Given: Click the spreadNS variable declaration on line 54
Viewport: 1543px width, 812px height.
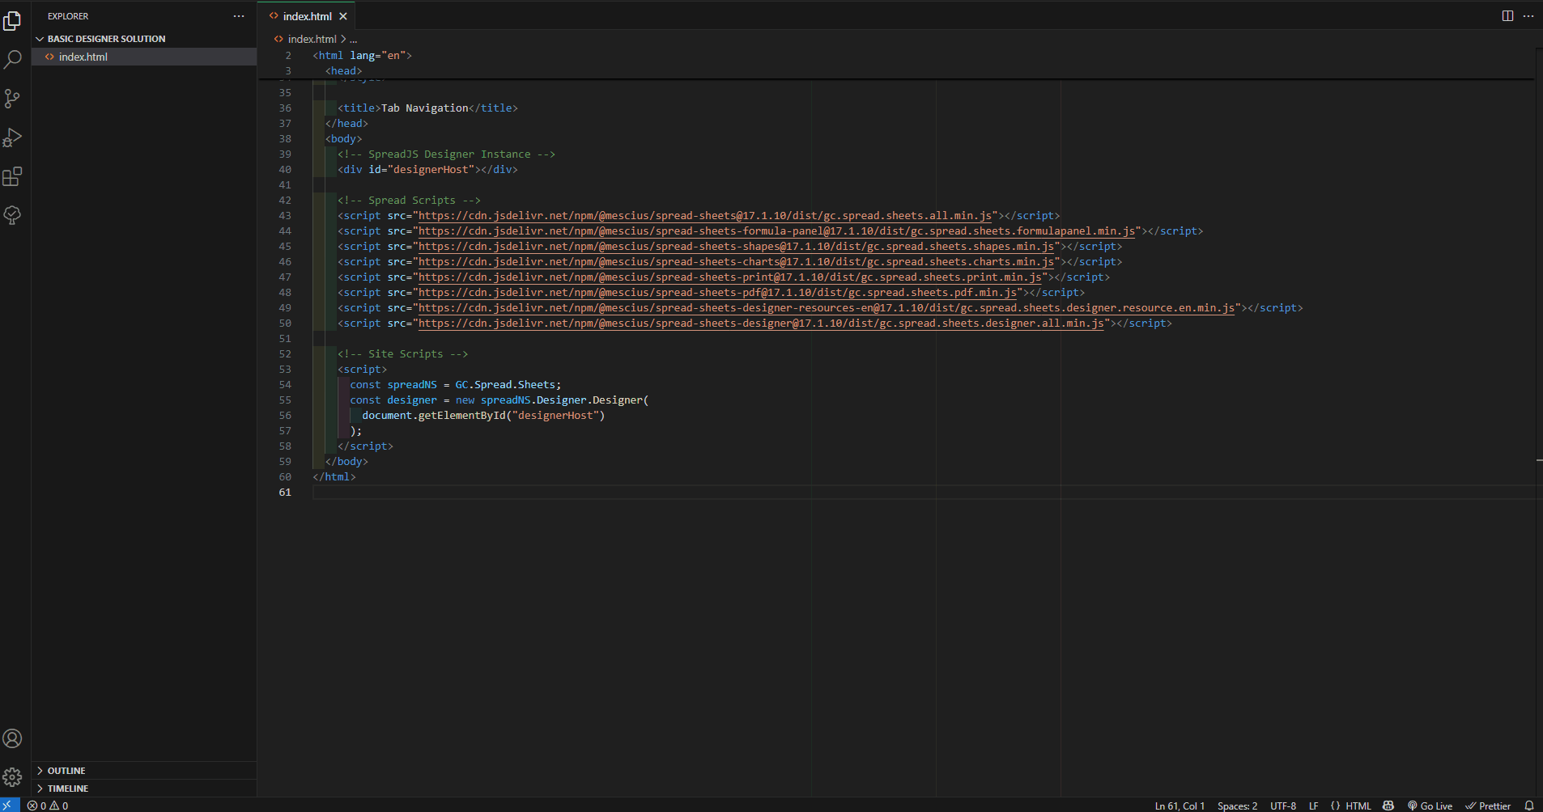Looking at the screenshot, I should point(412,385).
